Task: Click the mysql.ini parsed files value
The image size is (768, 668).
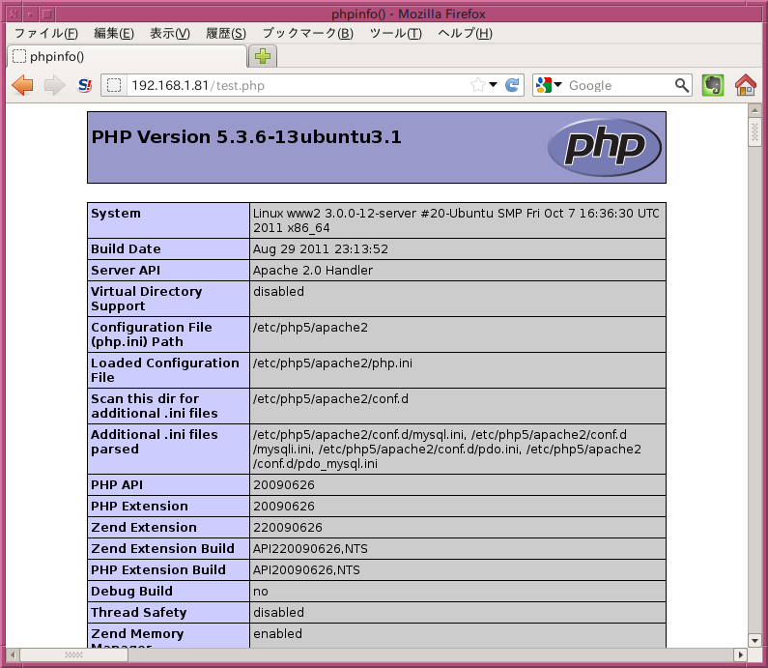Action: point(446,449)
